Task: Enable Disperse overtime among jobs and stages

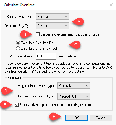Action: pos(38,34)
